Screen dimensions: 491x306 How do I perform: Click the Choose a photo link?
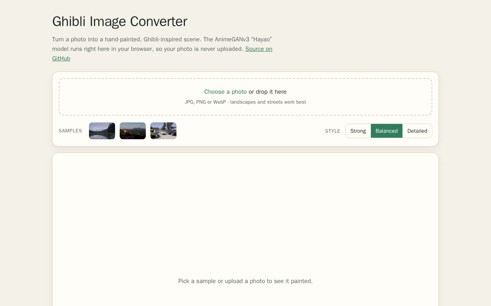226,92
